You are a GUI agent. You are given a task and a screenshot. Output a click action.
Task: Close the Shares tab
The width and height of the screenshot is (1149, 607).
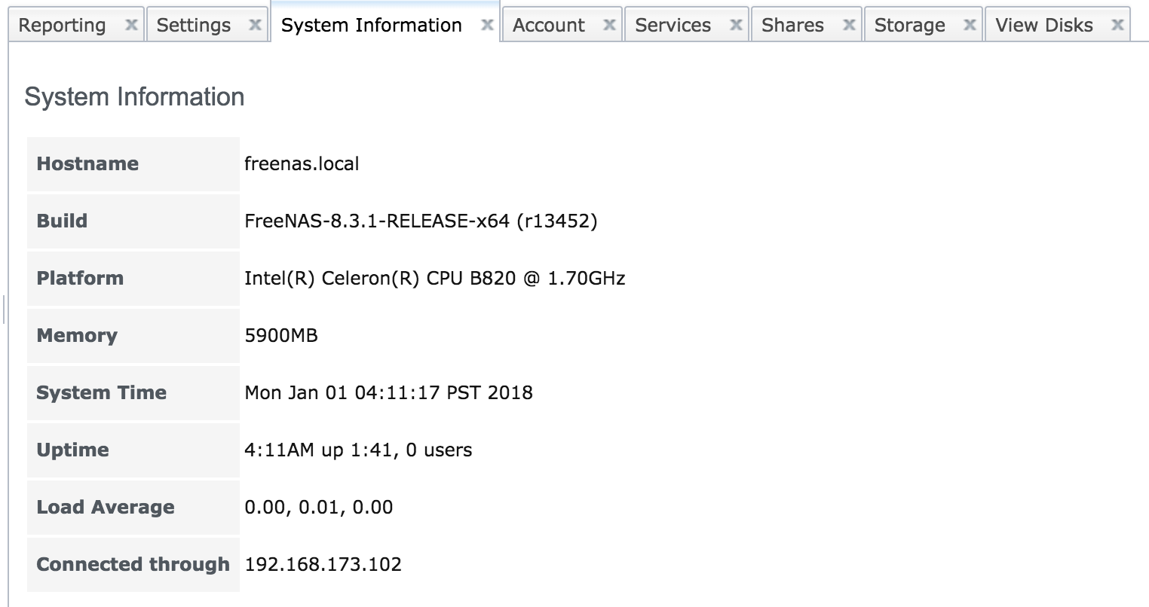[850, 25]
